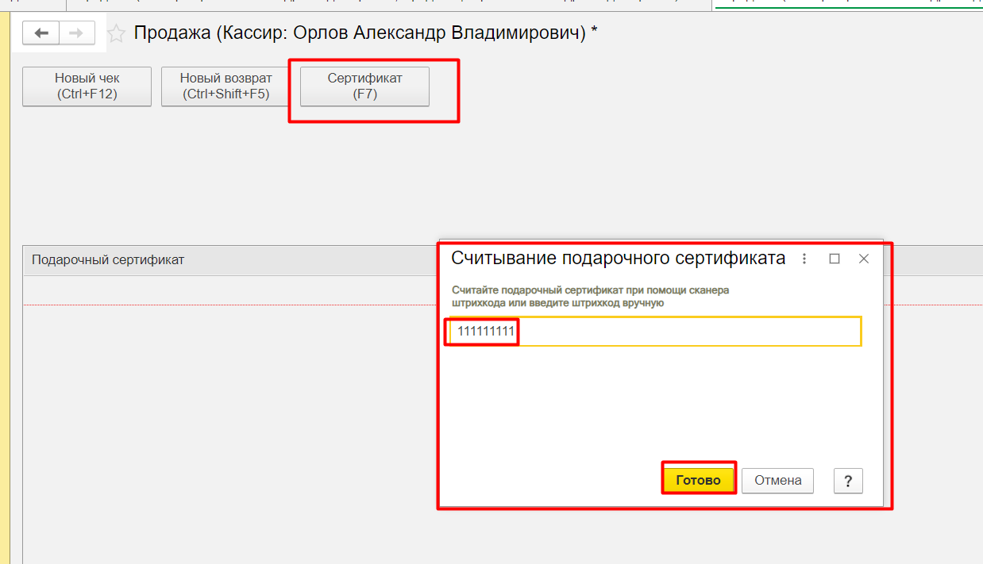The image size is (983, 564).
Task: Go forward using the right arrow
Action: click(76, 33)
